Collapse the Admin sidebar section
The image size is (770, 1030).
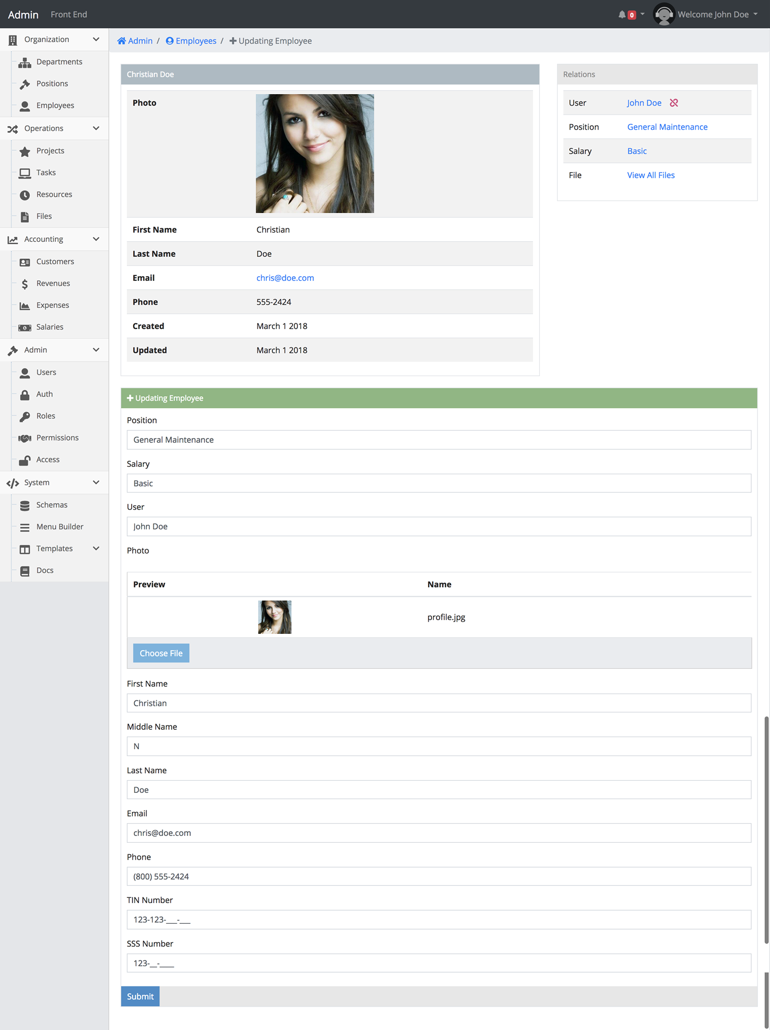pyautogui.click(x=96, y=350)
